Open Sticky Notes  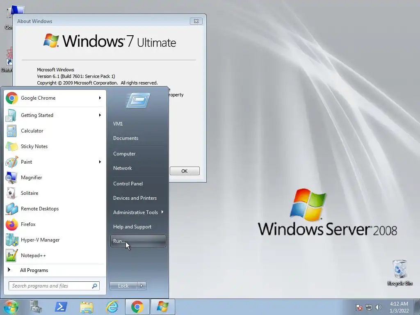(x=55, y=146)
